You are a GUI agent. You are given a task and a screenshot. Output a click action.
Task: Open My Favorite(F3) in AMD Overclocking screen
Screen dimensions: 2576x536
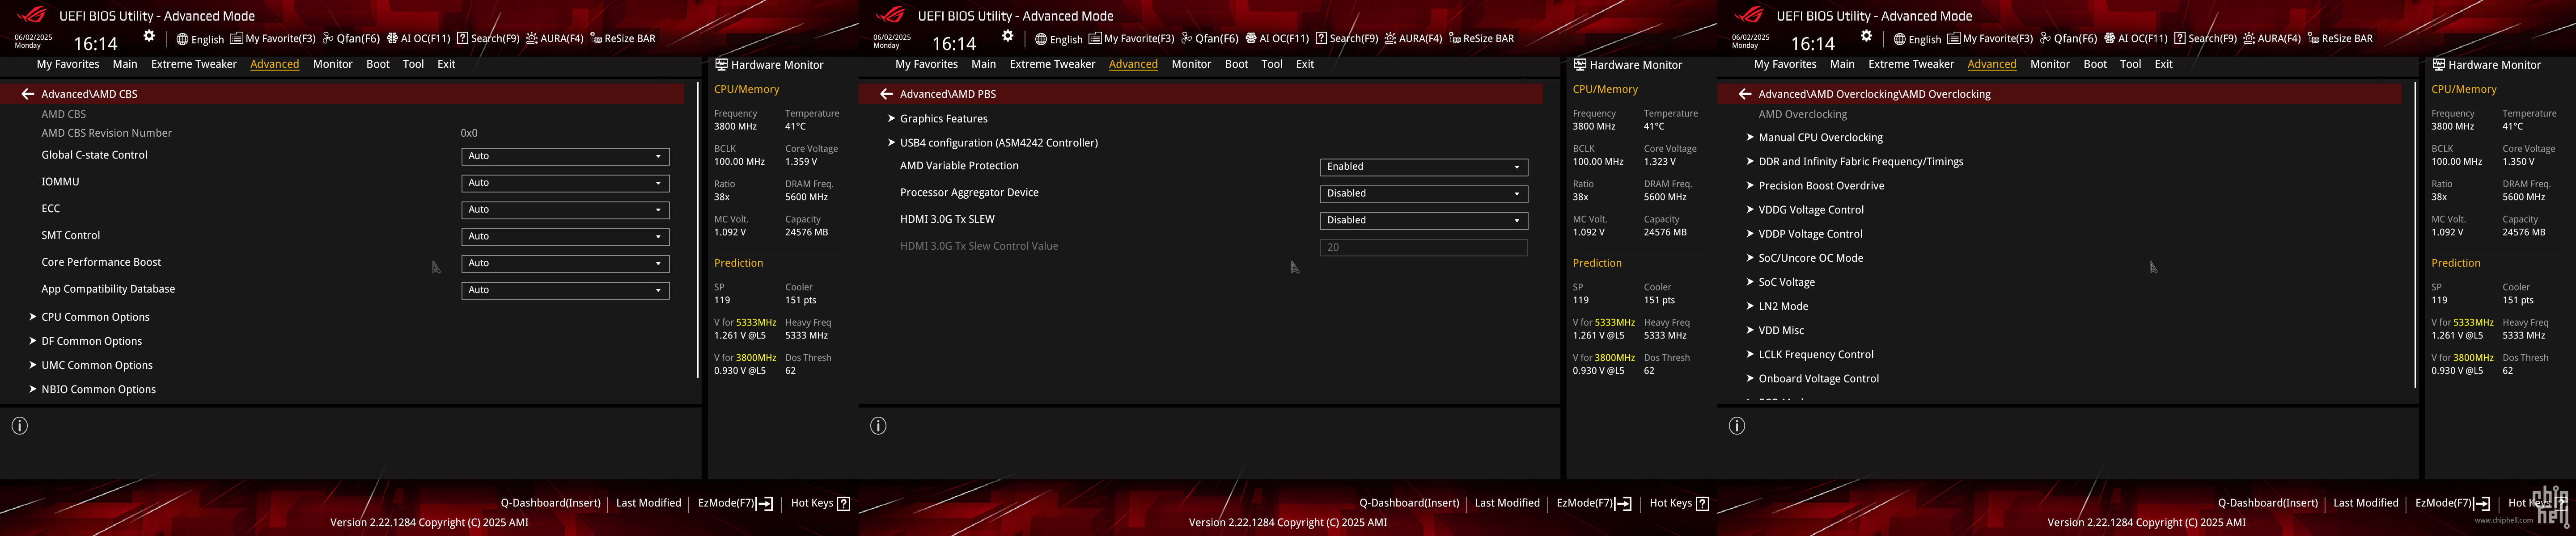pyautogui.click(x=1990, y=39)
